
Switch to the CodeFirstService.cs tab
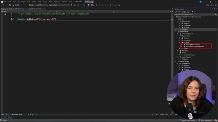pos(19,9)
